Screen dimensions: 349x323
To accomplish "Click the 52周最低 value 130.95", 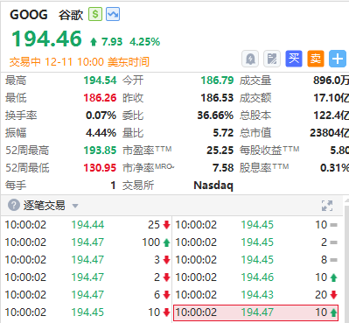I will [x=100, y=168].
